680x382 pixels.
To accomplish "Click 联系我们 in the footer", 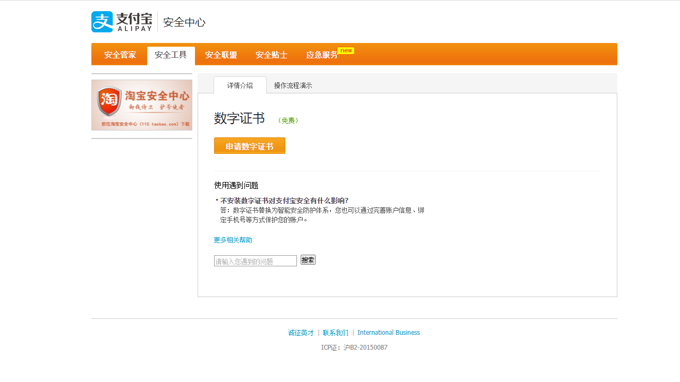I will 335,332.
